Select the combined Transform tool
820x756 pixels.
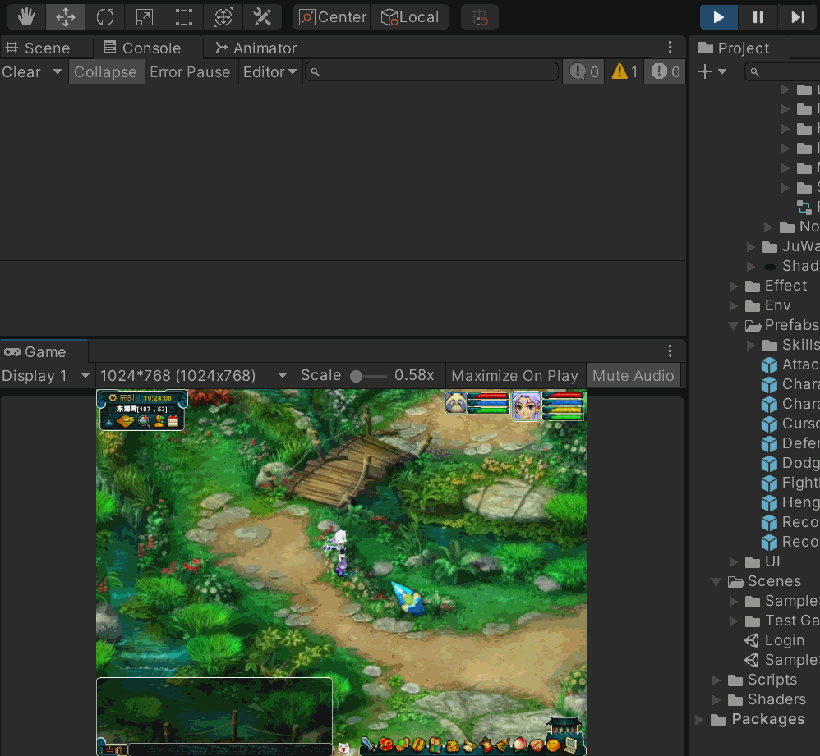click(x=223, y=17)
